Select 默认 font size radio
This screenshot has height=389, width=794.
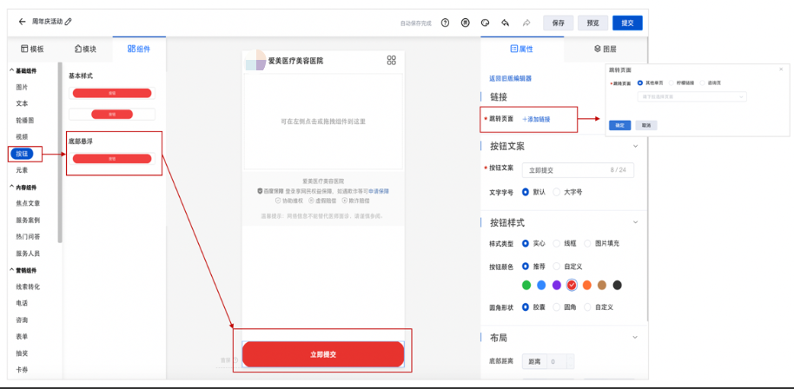pos(526,192)
